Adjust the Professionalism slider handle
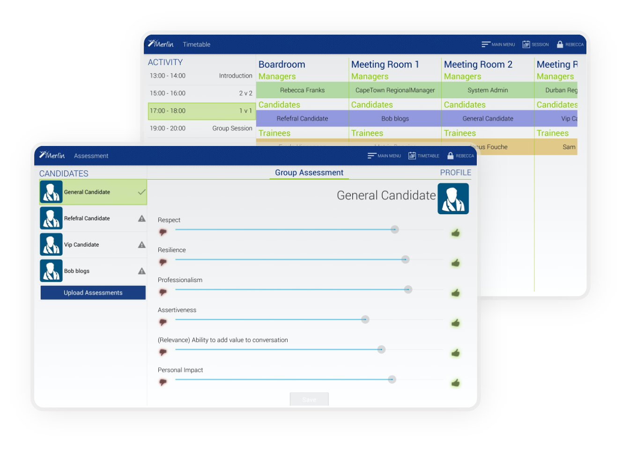Image resolution: width=637 pixels, height=450 pixels. tap(408, 289)
